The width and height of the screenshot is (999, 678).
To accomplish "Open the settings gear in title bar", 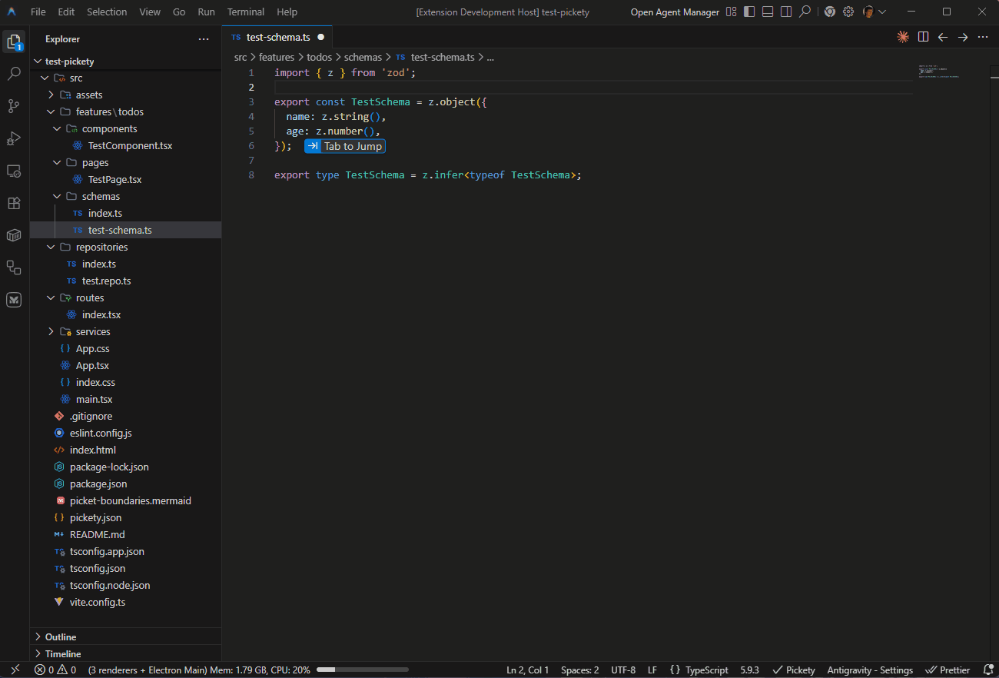I will (x=848, y=12).
